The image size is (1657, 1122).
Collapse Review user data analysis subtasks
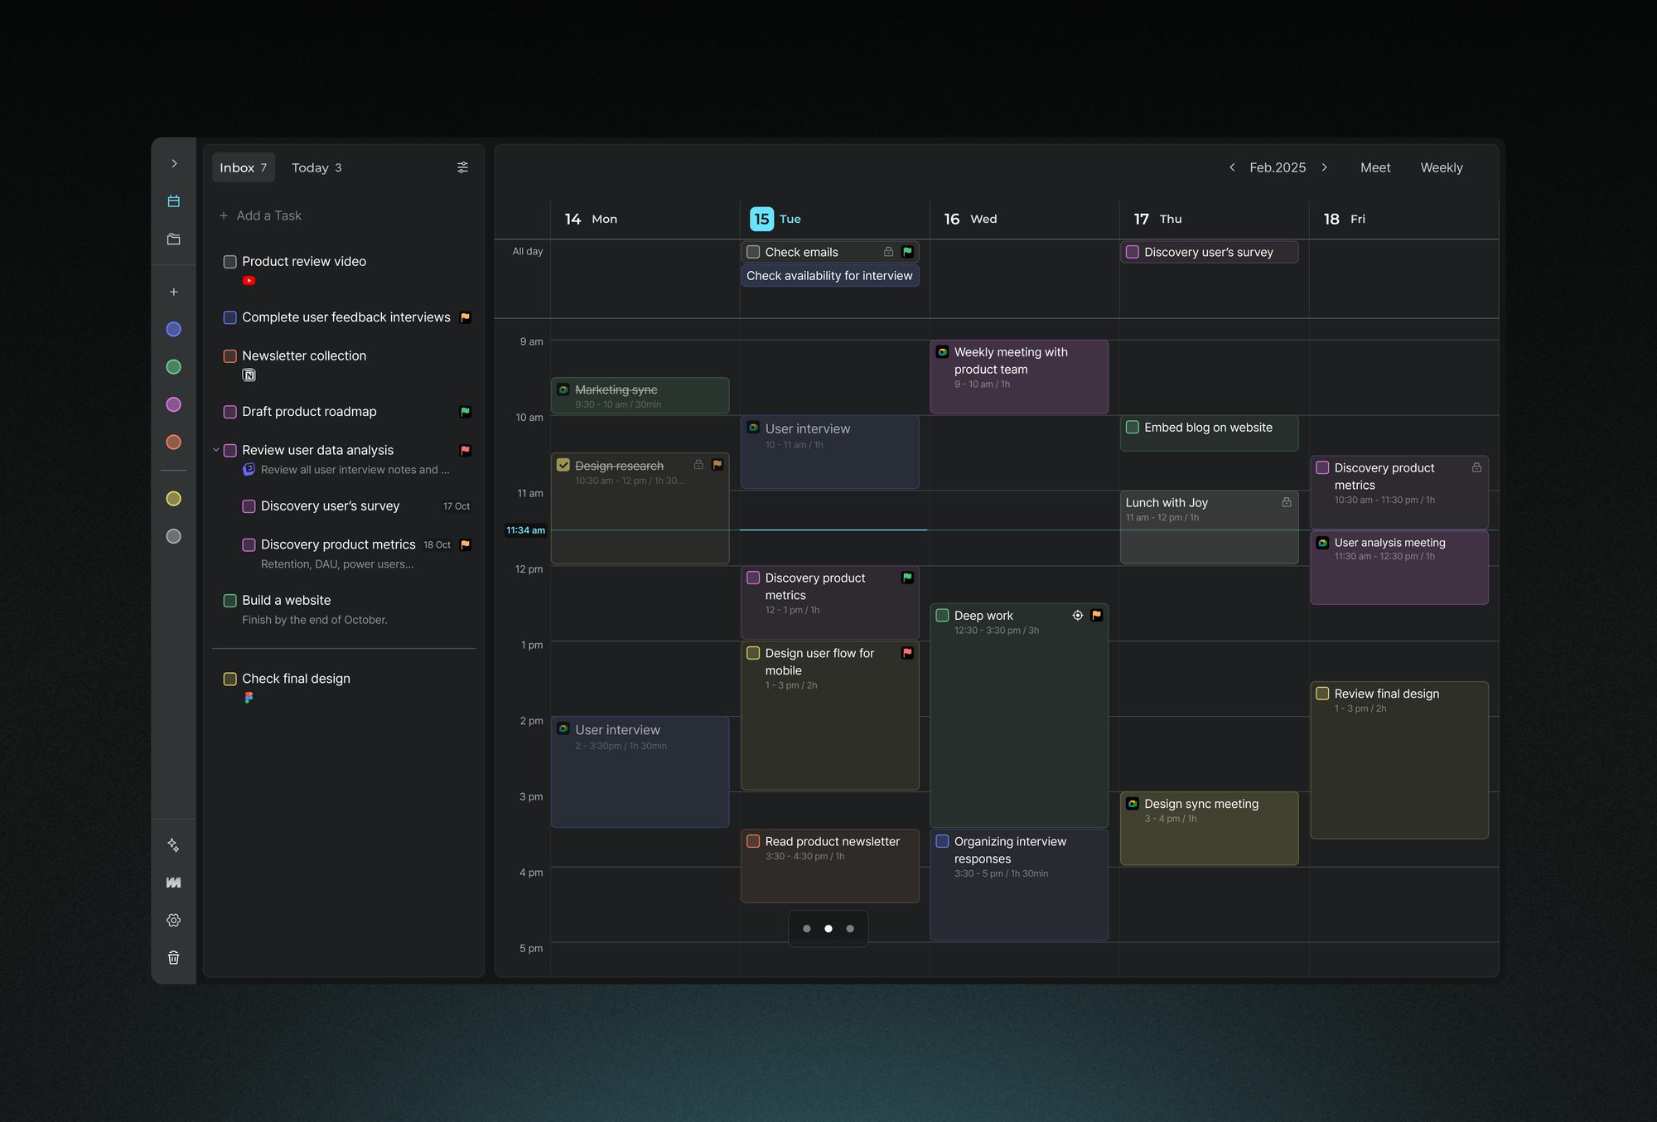[x=216, y=450]
